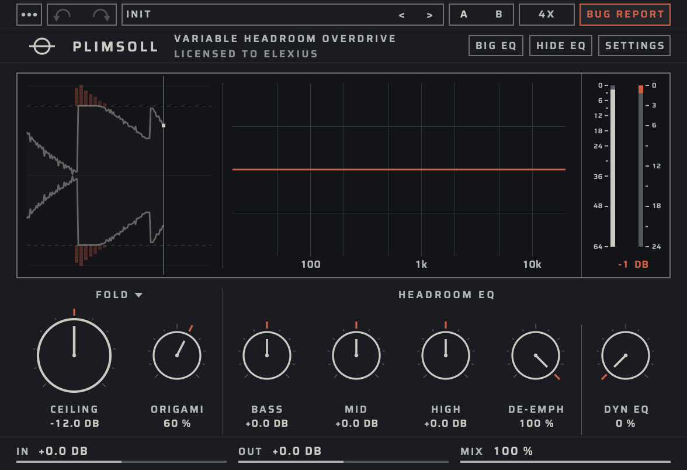The width and height of the screenshot is (687, 470).
Task: Go to previous preset with left chevron
Action: [402, 15]
